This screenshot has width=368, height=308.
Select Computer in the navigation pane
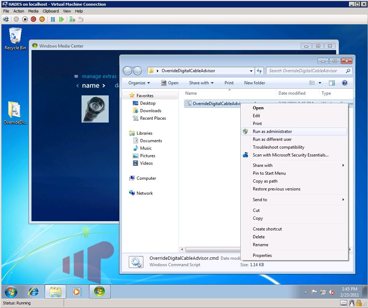[x=146, y=178]
